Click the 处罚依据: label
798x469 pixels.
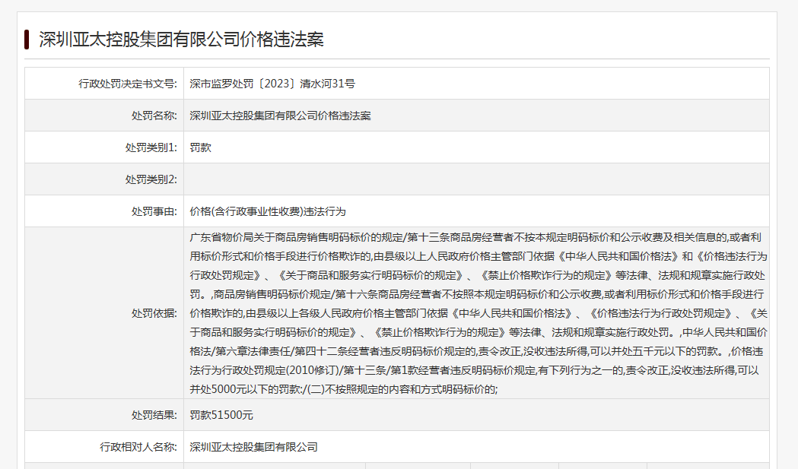pyautogui.click(x=154, y=313)
